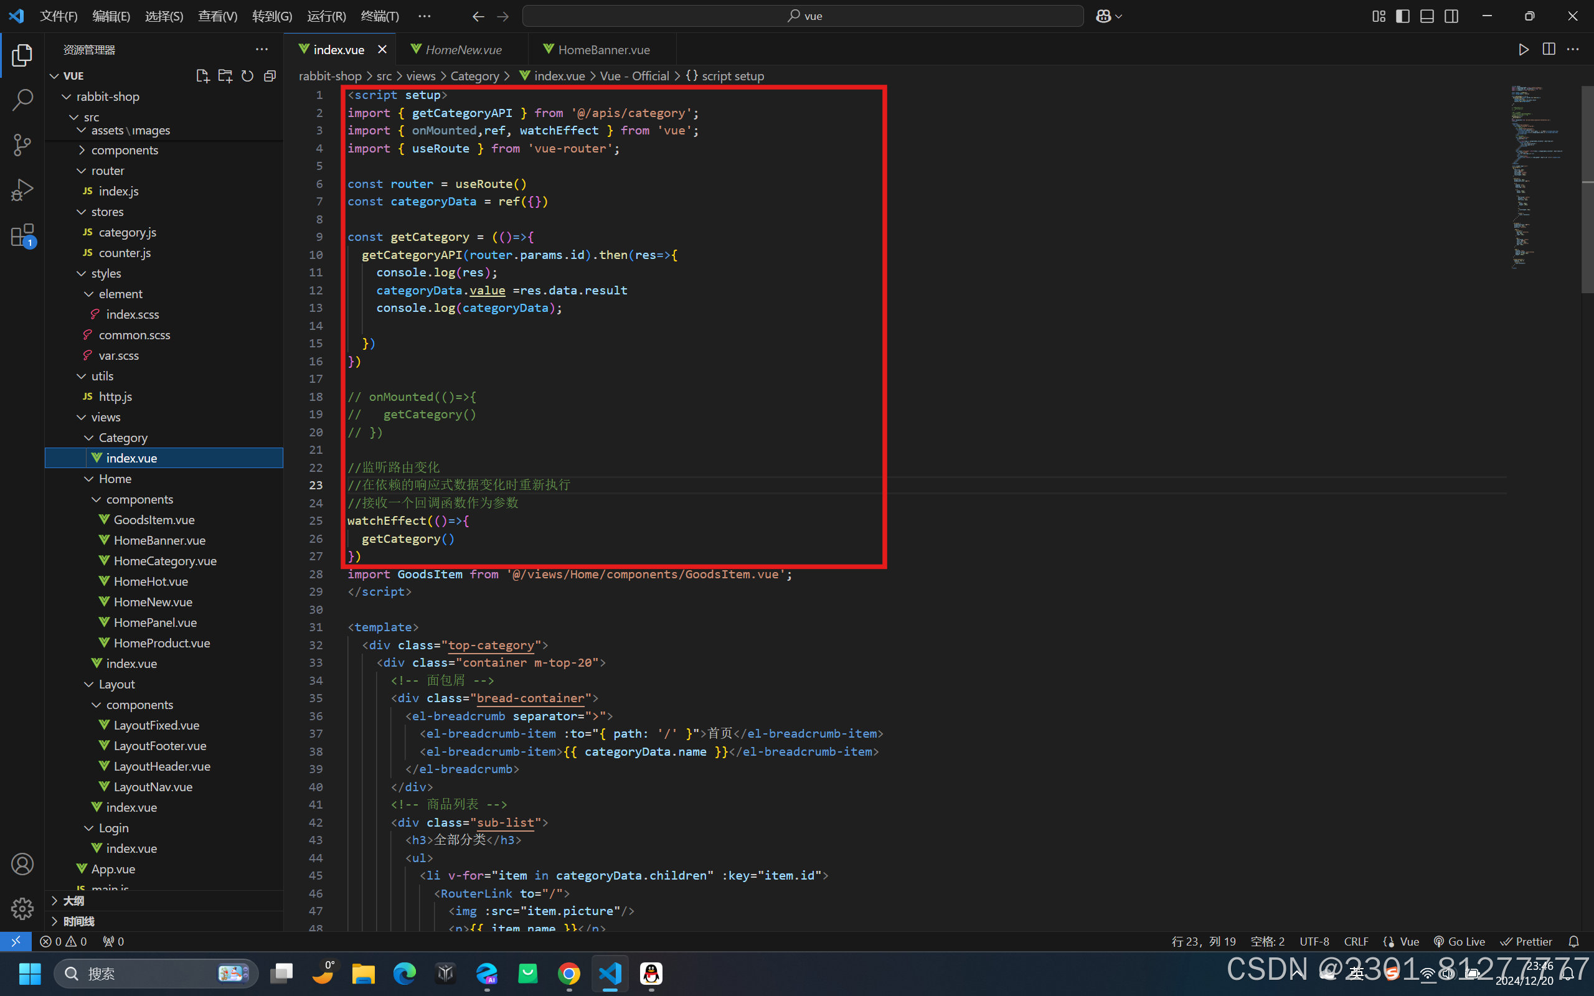Open the 查看(V) menu
The image size is (1594, 996).
[217, 16]
